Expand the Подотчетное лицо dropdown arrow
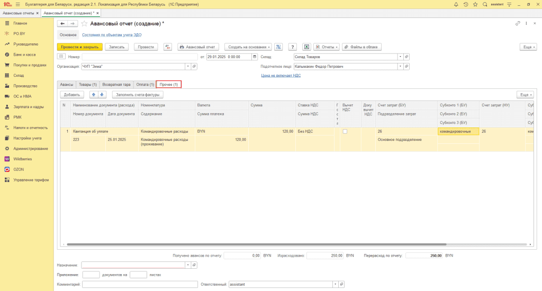The width and height of the screenshot is (542, 291). (x=400, y=67)
